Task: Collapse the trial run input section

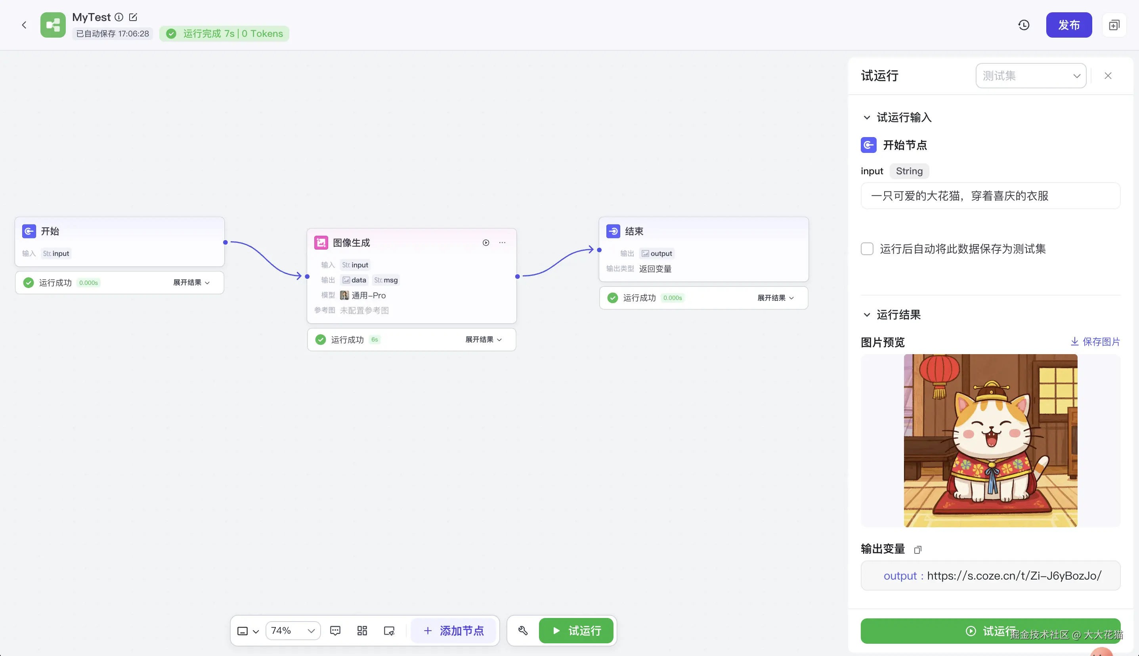Action: (866, 118)
